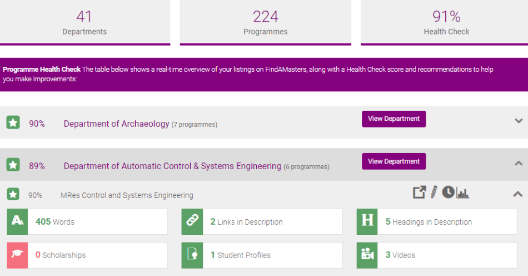Click the Videos camera icon
Screen dimensions: 528x276
coord(367,255)
